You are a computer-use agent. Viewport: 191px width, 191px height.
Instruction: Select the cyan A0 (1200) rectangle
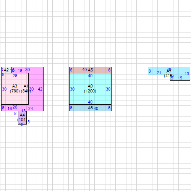(x=90, y=89)
